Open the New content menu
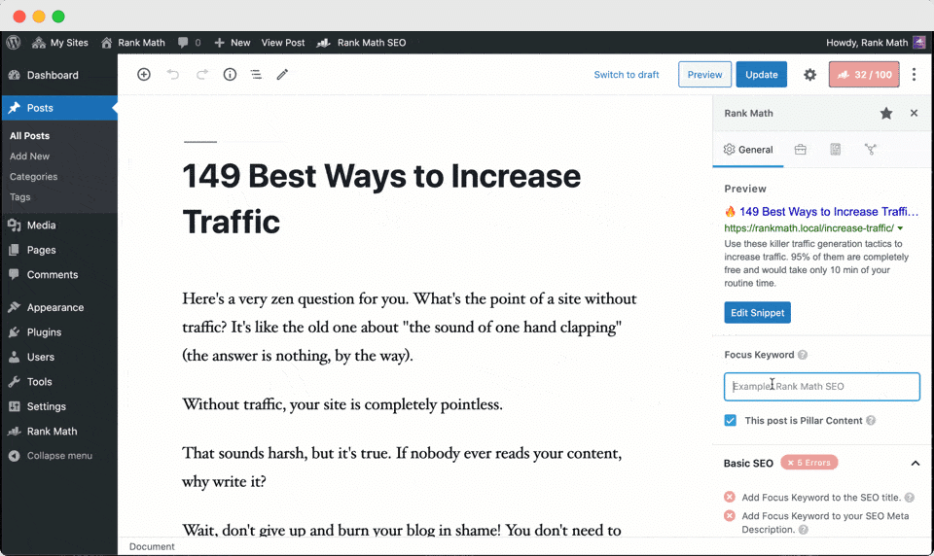The width and height of the screenshot is (934, 556). pyautogui.click(x=233, y=42)
